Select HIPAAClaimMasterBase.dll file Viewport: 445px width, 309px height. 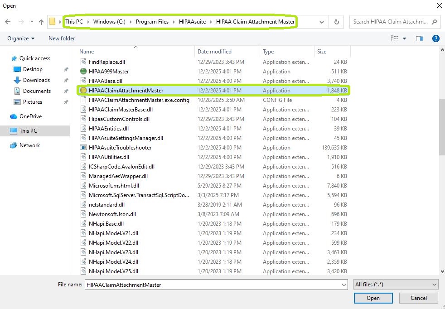(121, 110)
